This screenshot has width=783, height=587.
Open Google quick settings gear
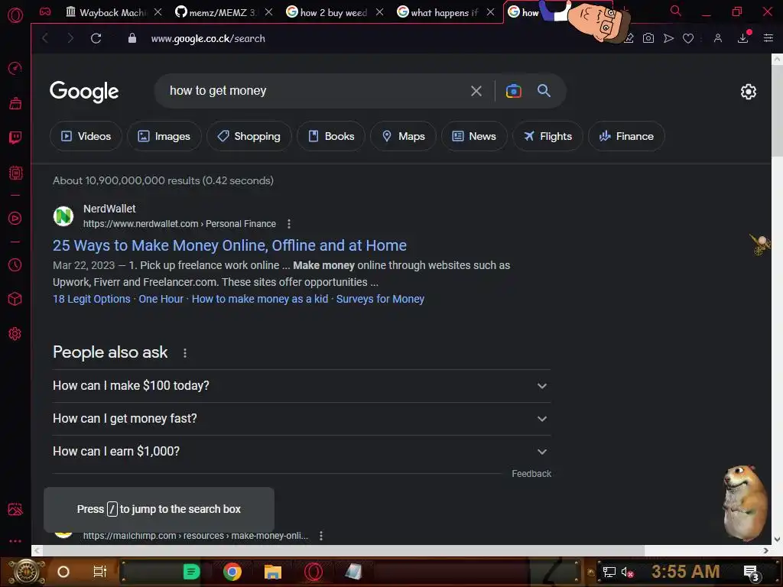pos(748,92)
